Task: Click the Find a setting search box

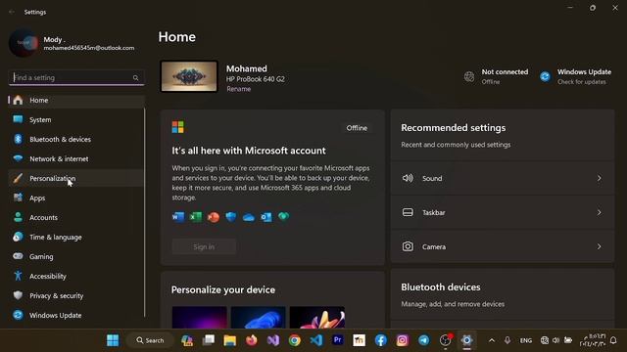Action: pos(76,77)
